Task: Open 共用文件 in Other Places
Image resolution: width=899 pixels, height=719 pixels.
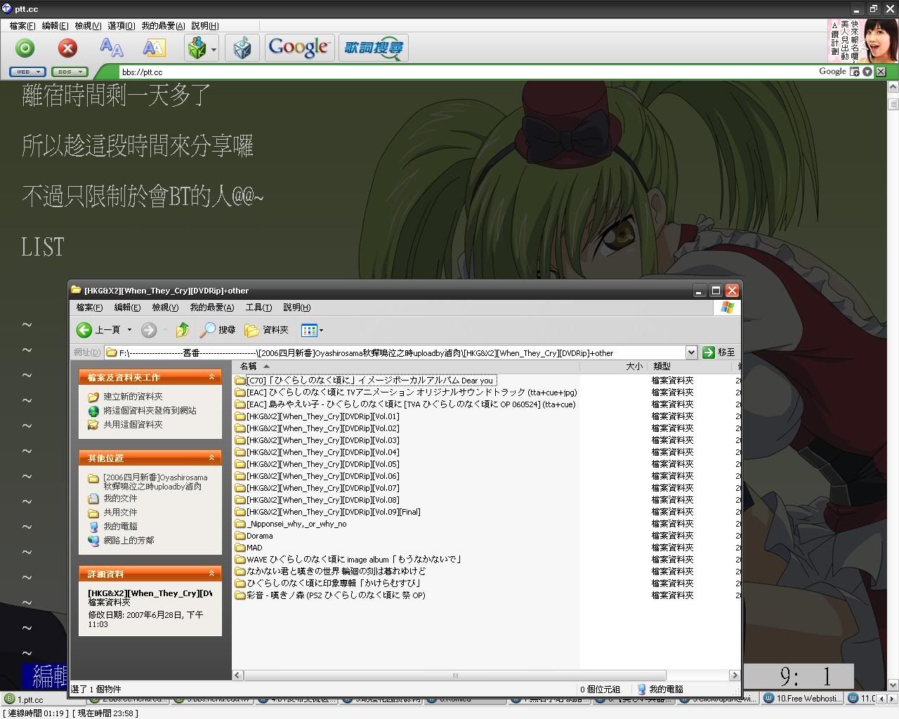Action: (x=120, y=513)
